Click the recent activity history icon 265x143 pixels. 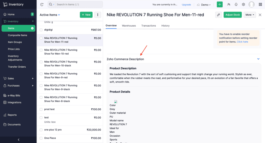click(x=42, y=5)
